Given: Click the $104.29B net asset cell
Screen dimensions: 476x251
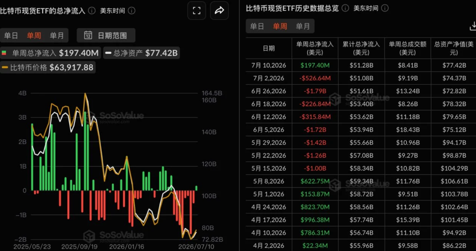Looking at the screenshot, I should pos(454,168).
